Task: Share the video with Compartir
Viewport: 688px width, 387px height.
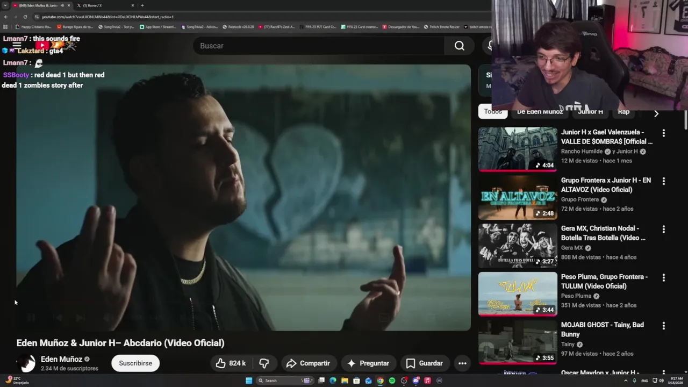Action: [309, 363]
